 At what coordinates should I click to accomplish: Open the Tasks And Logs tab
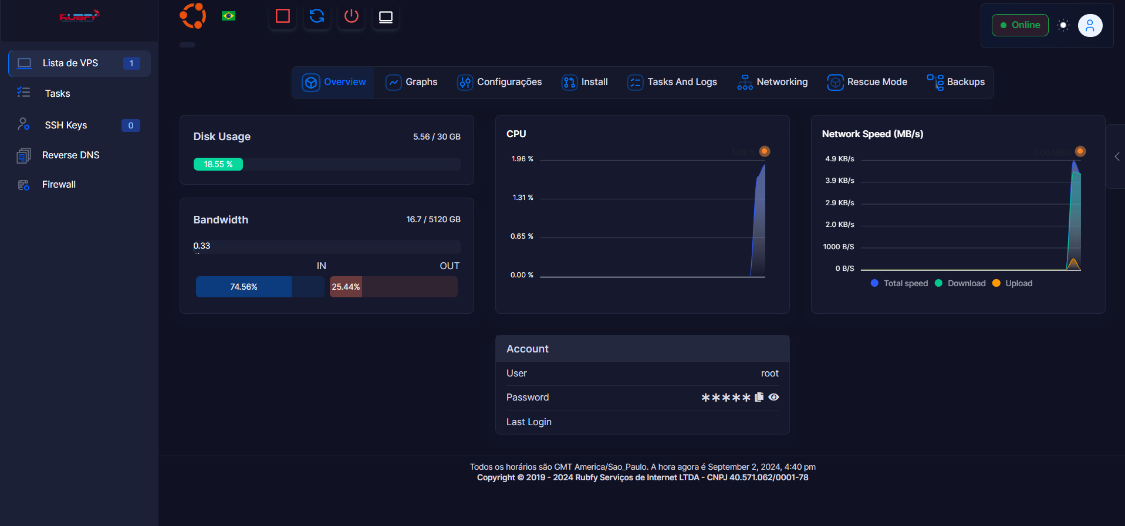click(x=672, y=83)
